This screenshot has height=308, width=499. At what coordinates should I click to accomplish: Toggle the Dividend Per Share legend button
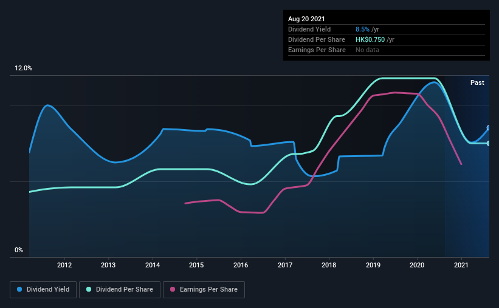(x=120, y=290)
